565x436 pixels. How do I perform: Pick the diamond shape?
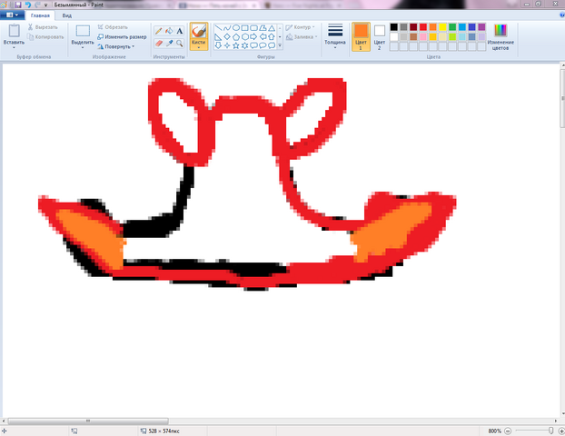(227, 36)
